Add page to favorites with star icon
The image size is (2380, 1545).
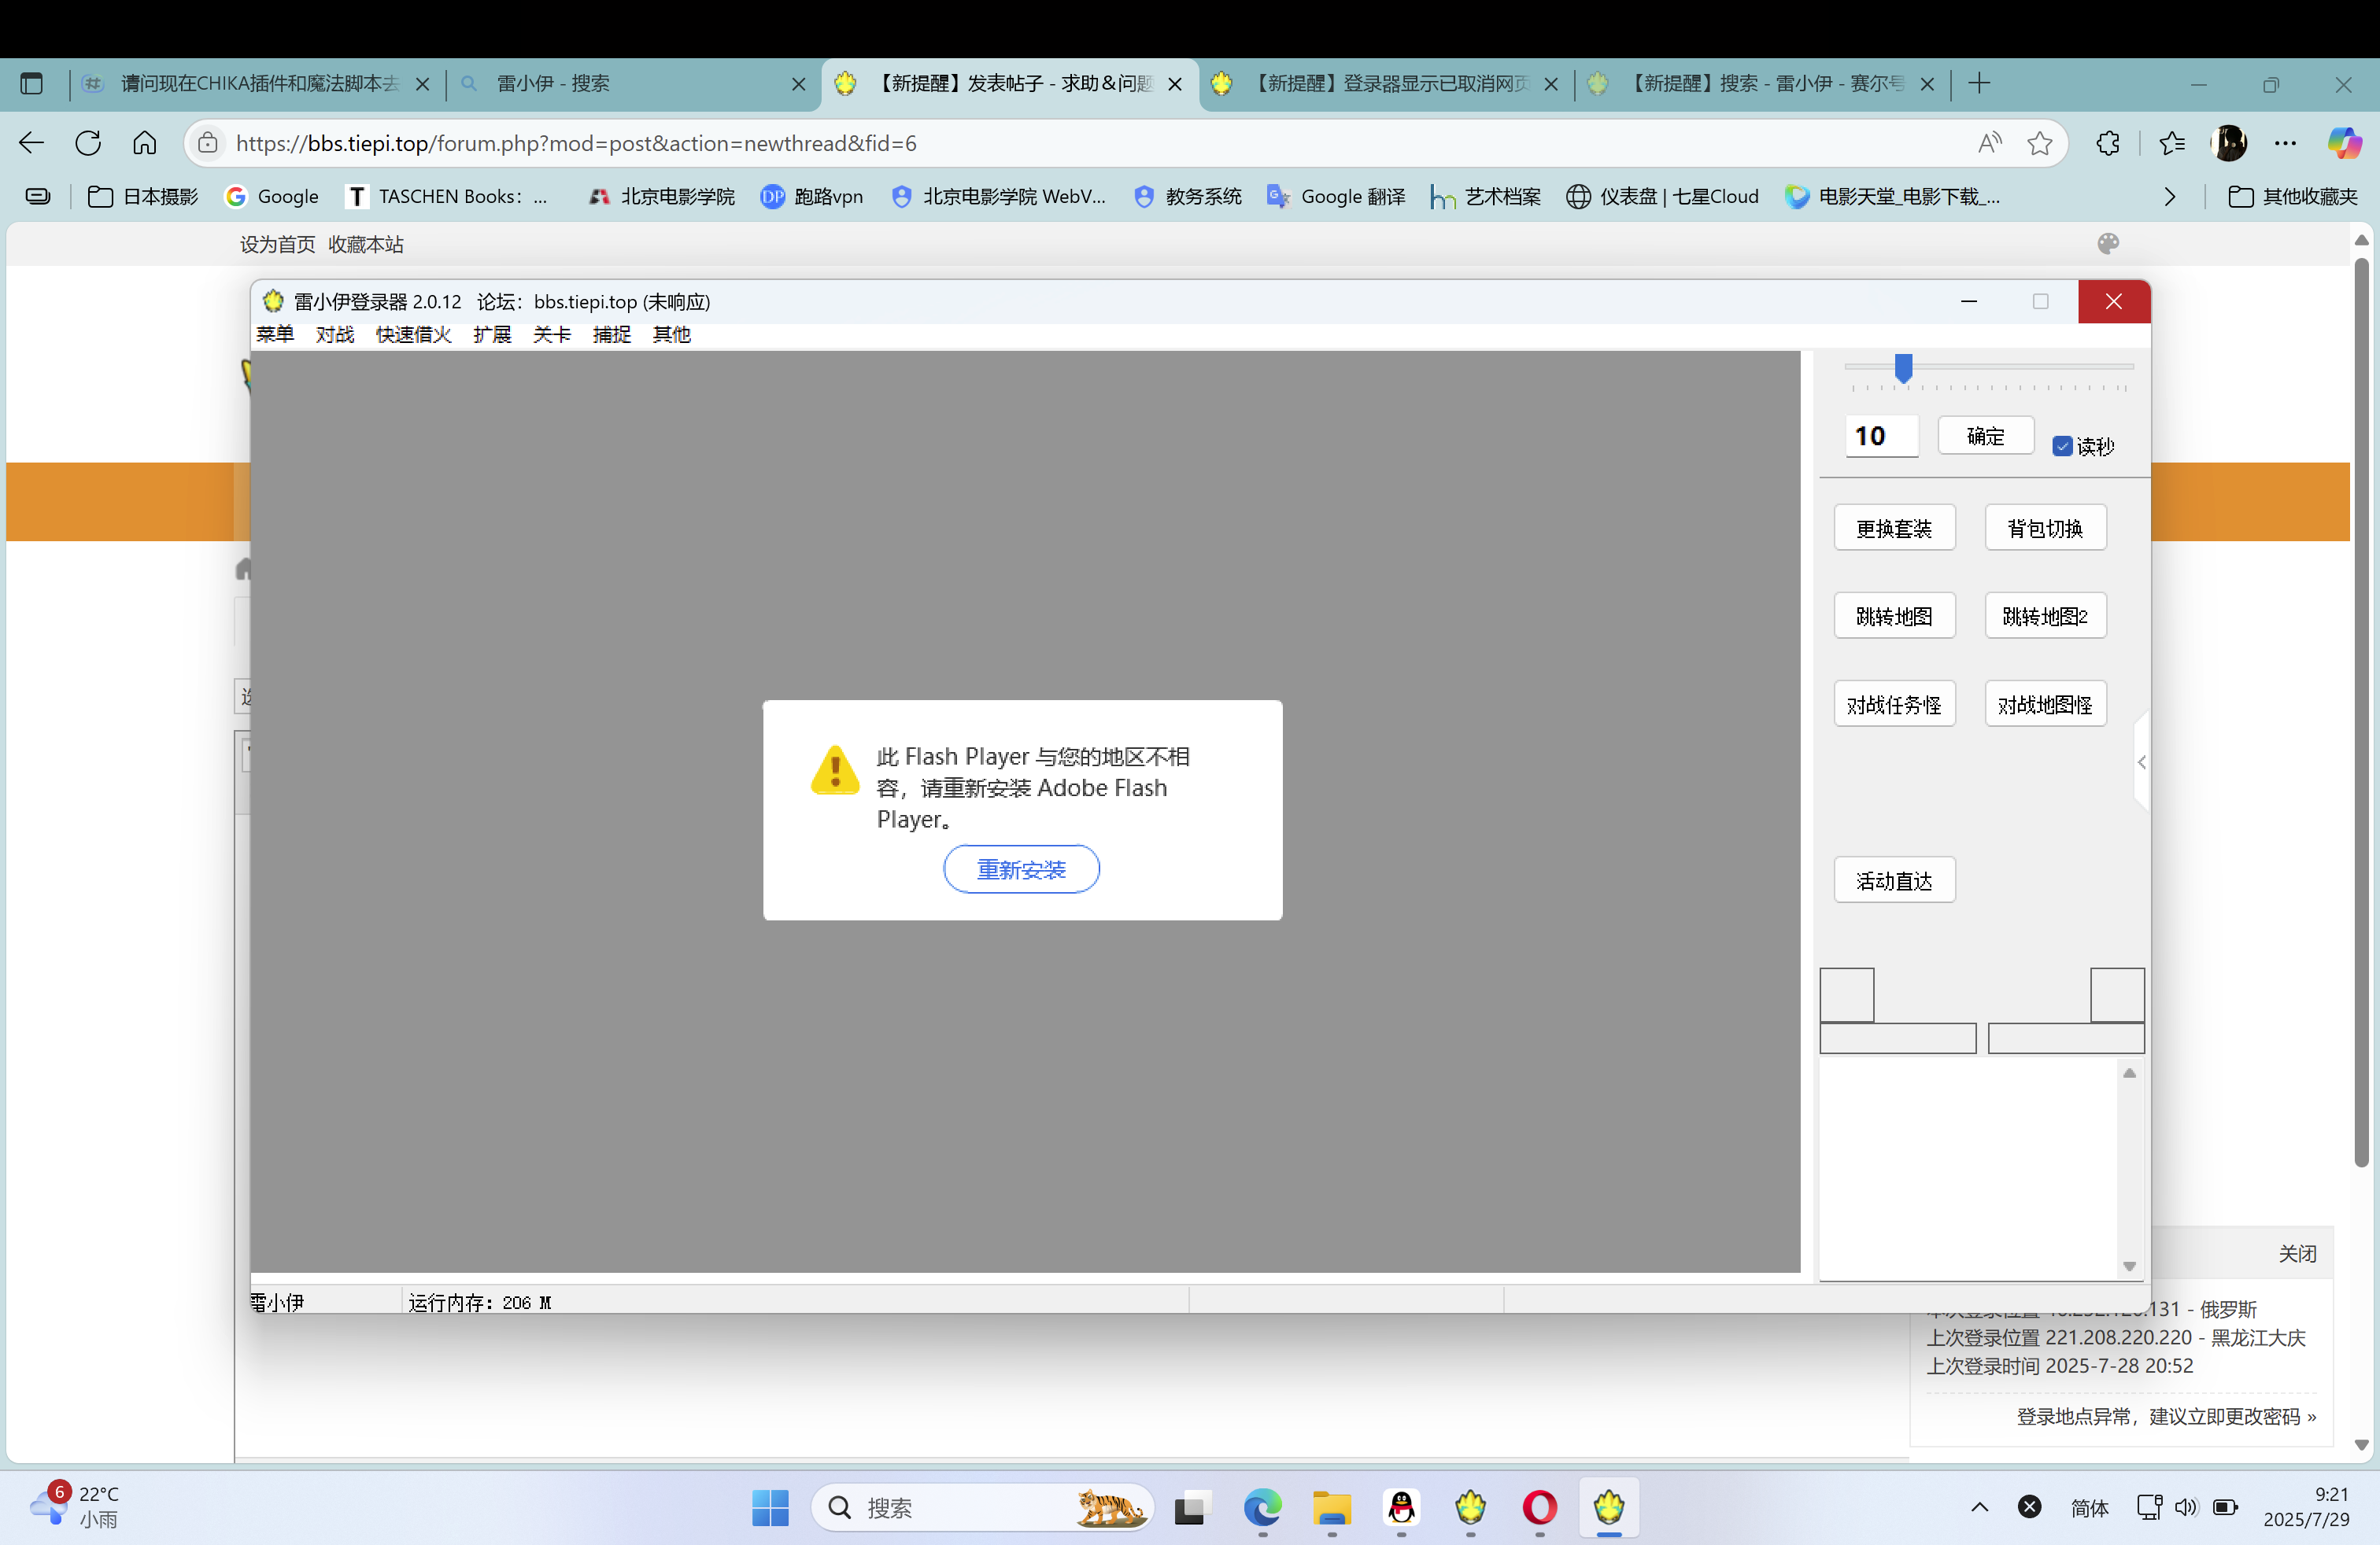coord(2040,143)
